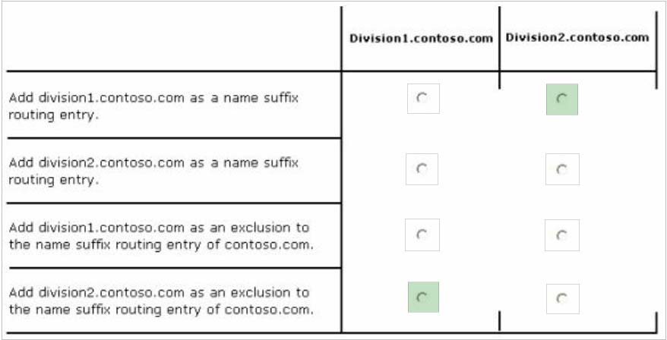
Task: Click "routing entry." in the first row
Action: (54, 117)
